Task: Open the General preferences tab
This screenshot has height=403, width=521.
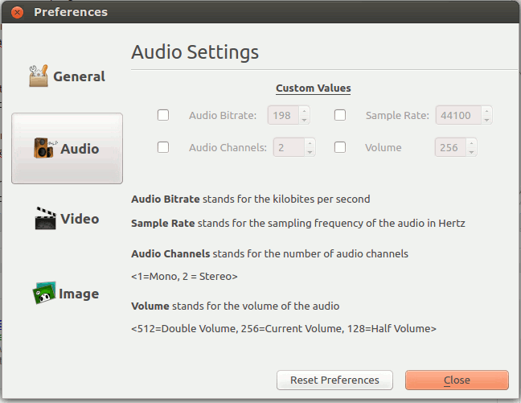Action: 67,76
